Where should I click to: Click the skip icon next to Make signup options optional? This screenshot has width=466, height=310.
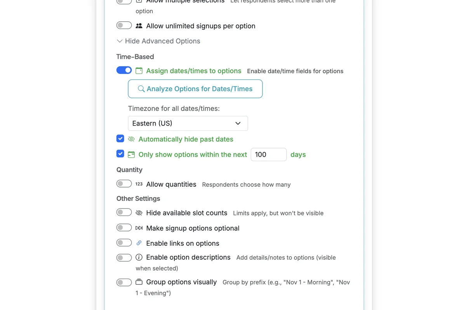pos(139,228)
